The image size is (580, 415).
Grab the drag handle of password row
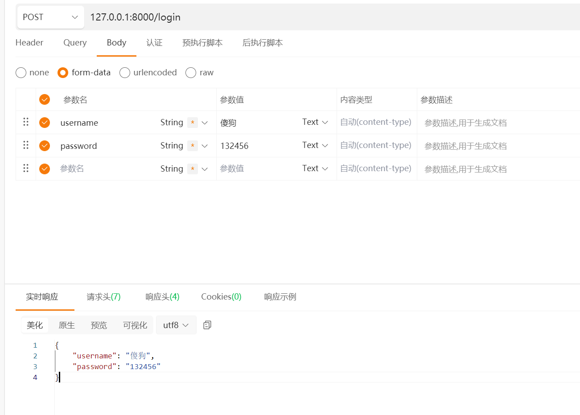tap(26, 145)
